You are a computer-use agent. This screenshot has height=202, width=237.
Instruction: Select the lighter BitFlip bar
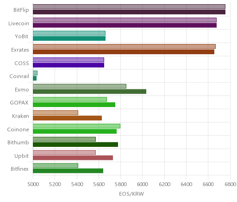click(129, 6)
